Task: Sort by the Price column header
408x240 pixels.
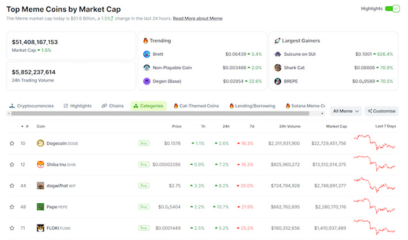Action: click(177, 126)
